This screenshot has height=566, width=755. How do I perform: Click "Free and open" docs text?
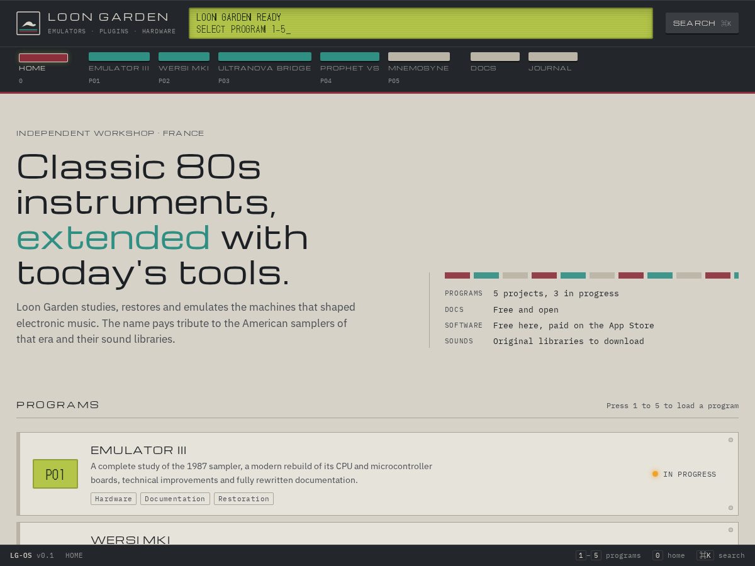pyautogui.click(x=526, y=309)
